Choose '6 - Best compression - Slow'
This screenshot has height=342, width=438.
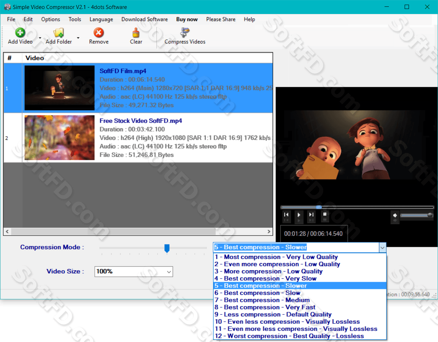pos(300,293)
